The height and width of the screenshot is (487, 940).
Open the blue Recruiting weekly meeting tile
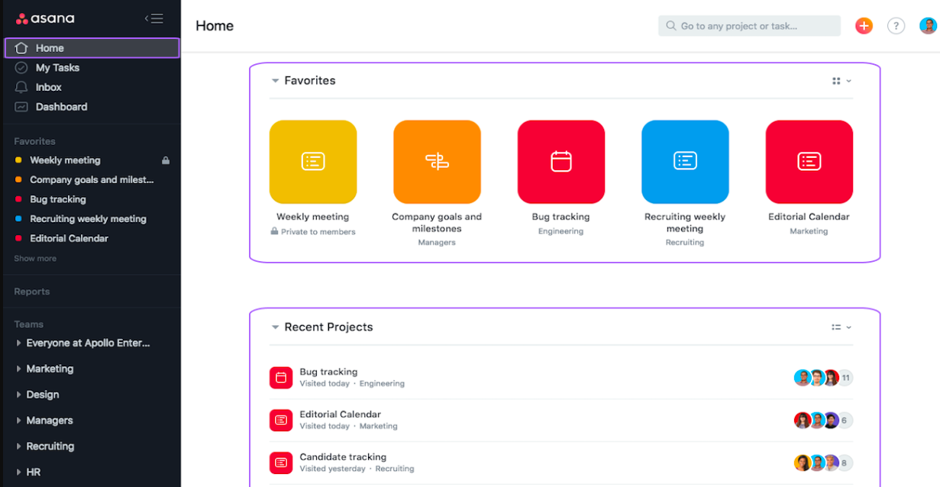tap(685, 162)
